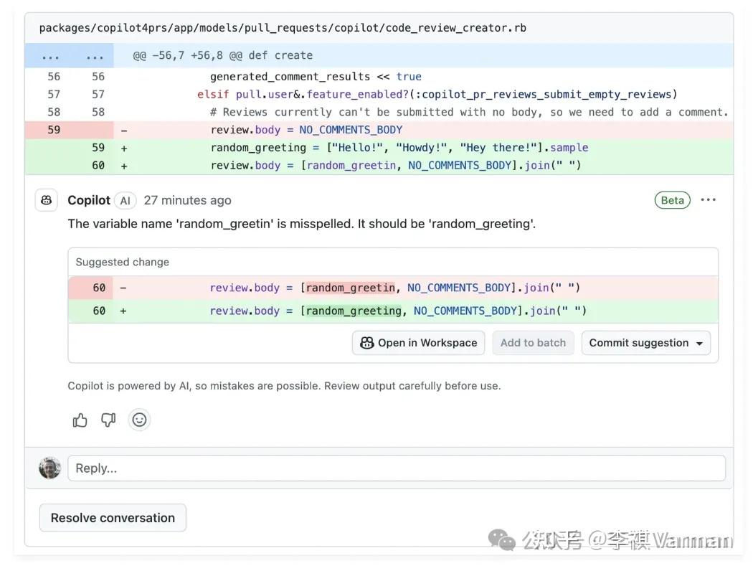Click the '@@ -56,7 +56,8 @@ def create' hunk header
The height and width of the screenshot is (571, 753).
pyautogui.click(x=223, y=56)
